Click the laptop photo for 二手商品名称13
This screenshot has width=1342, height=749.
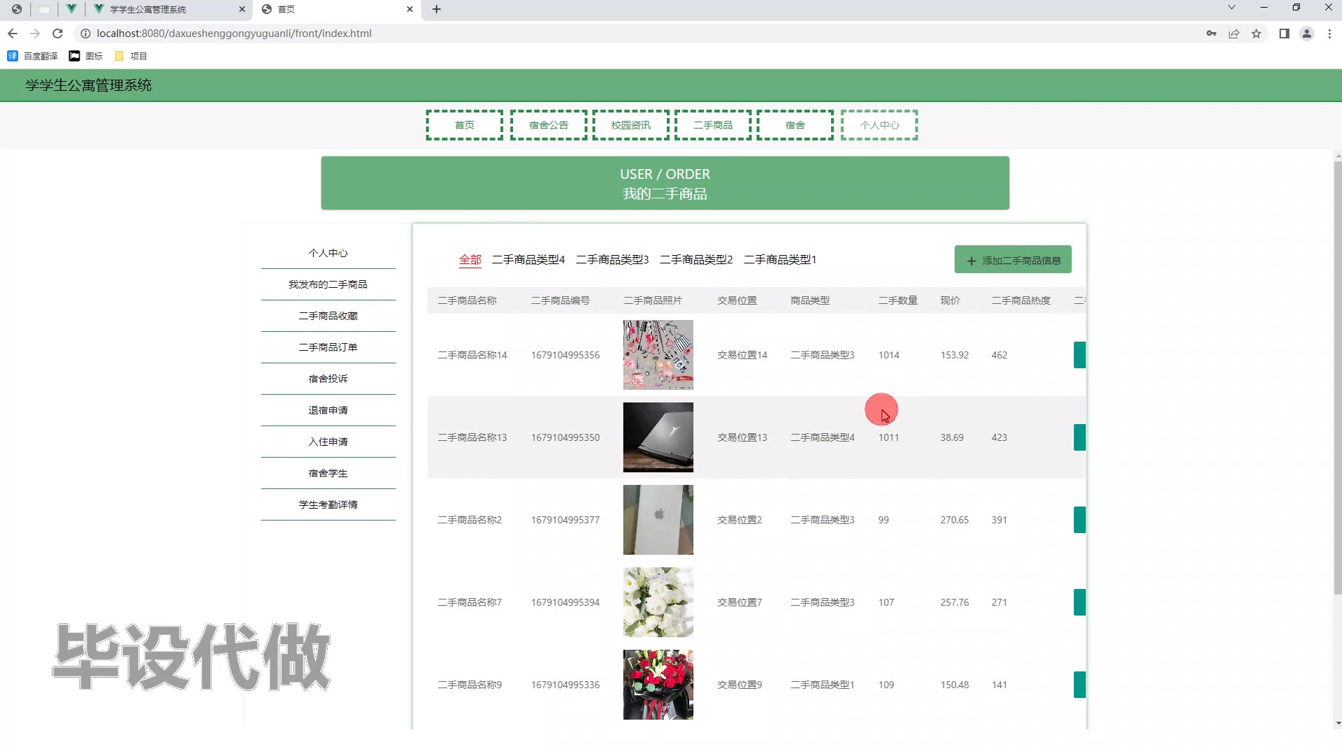point(658,437)
